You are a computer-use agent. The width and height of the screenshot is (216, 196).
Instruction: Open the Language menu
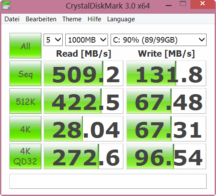(x=121, y=20)
